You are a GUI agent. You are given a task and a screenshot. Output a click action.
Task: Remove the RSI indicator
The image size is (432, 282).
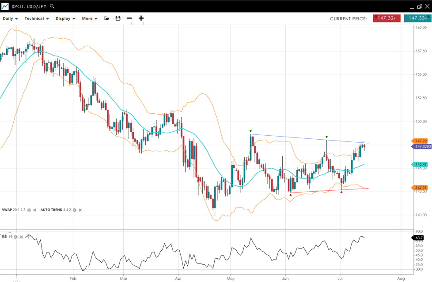click(x=22, y=237)
